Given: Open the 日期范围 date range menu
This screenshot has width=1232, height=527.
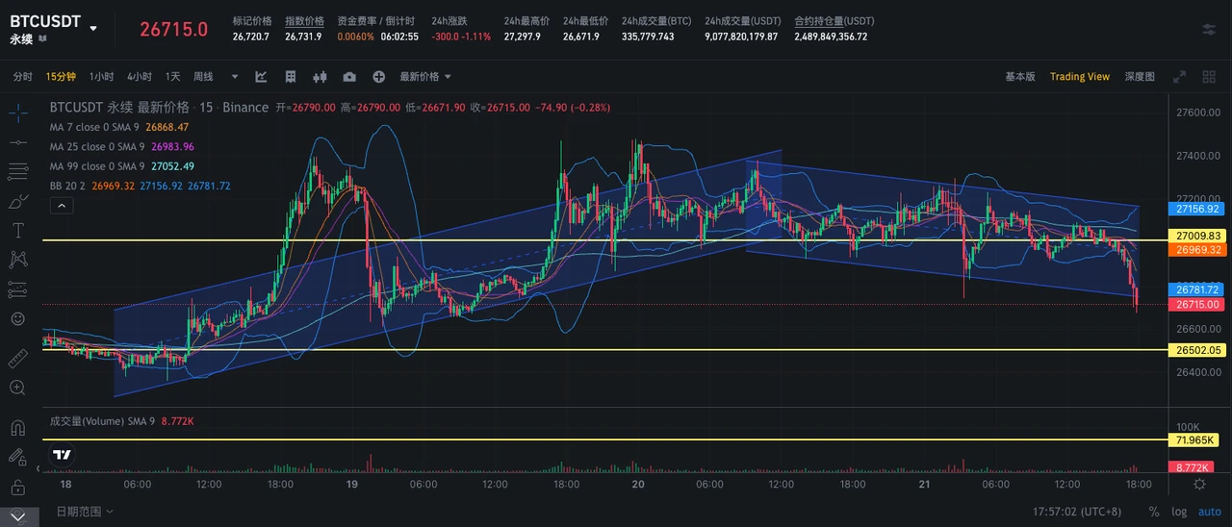Looking at the screenshot, I should 85,512.
